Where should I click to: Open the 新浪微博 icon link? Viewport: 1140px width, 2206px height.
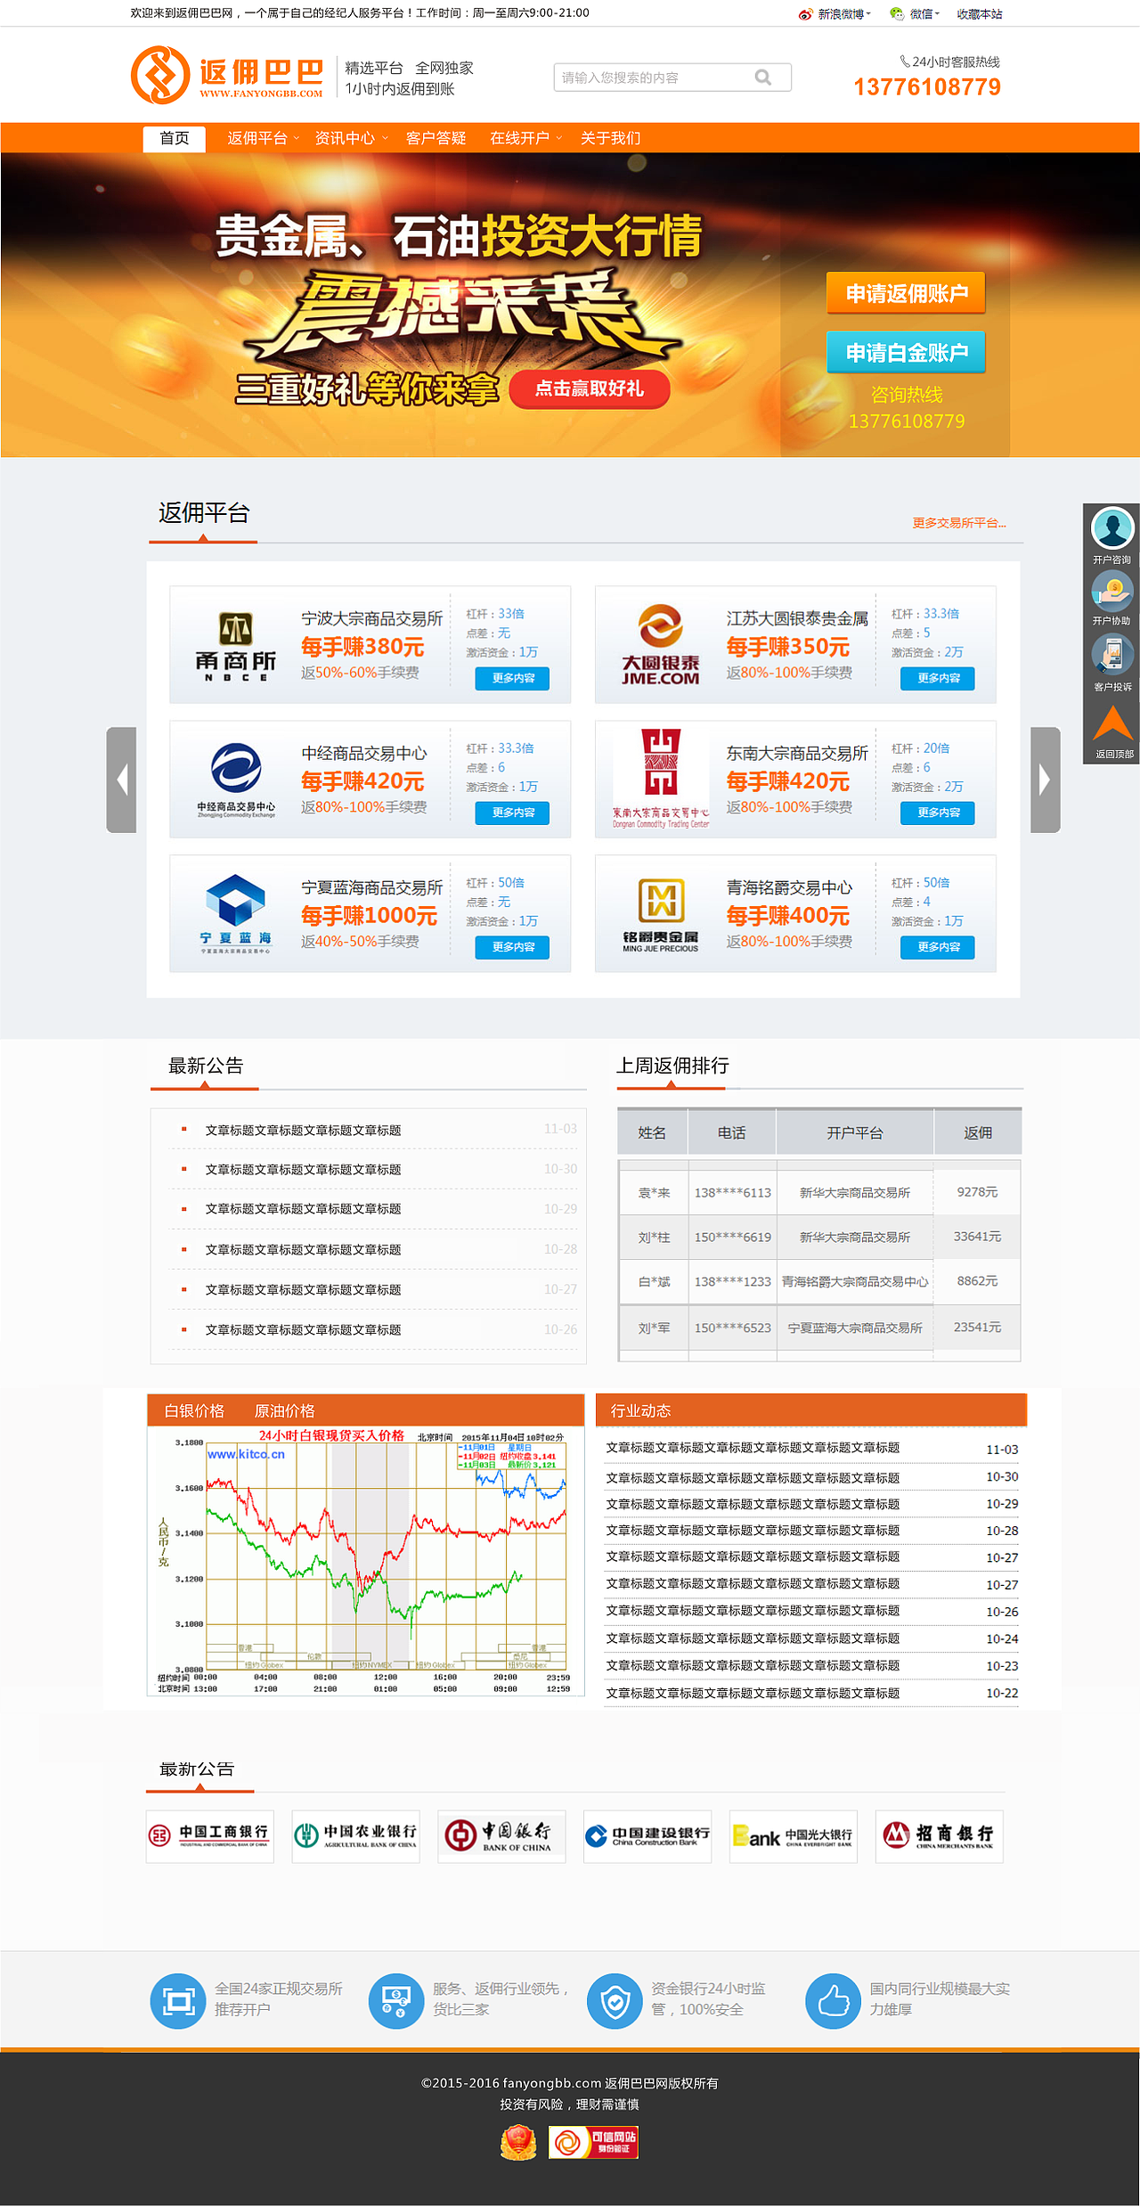[x=805, y=14]
